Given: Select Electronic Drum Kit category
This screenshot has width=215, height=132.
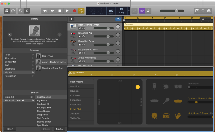Looking at the screenshot, I should click(19, 100).
